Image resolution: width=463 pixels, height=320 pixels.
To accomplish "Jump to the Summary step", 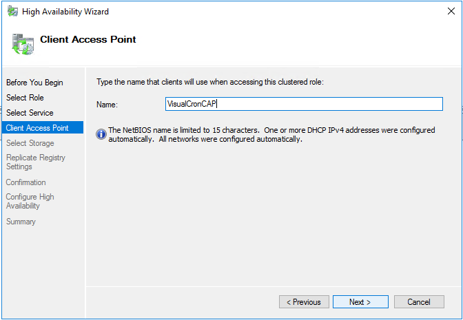I will (x=21, y=222).
